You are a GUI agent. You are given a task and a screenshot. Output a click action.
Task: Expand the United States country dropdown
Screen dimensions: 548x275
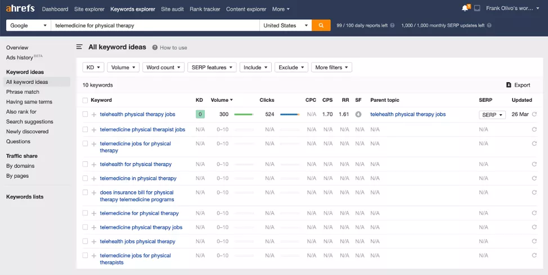pyautogui.click(x=286, y=25)
